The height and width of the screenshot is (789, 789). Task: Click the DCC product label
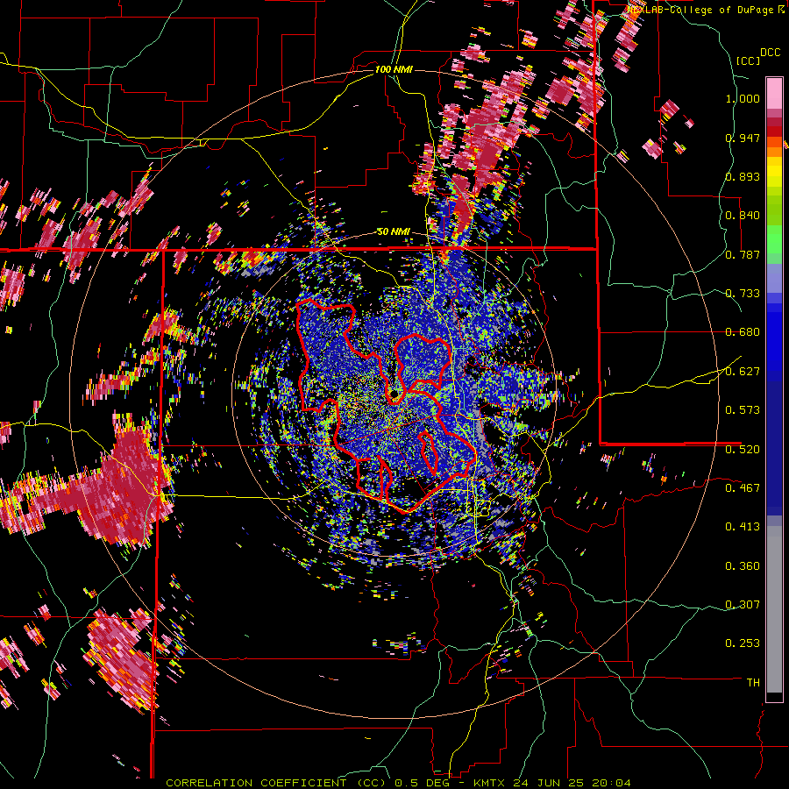(x=770, y=52)
